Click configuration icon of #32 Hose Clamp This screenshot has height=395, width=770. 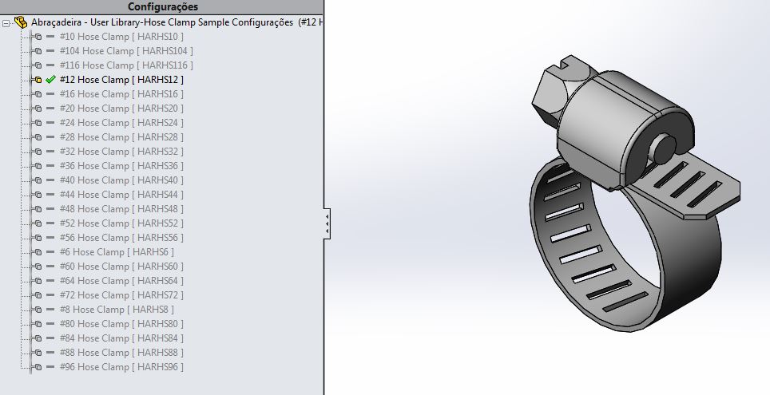click(x=38, y=151)
